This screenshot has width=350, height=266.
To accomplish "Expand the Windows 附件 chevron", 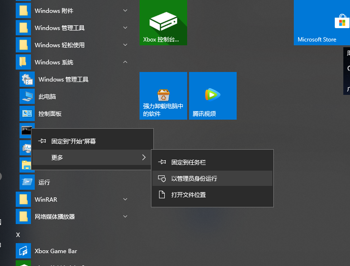I will point(125,10).
